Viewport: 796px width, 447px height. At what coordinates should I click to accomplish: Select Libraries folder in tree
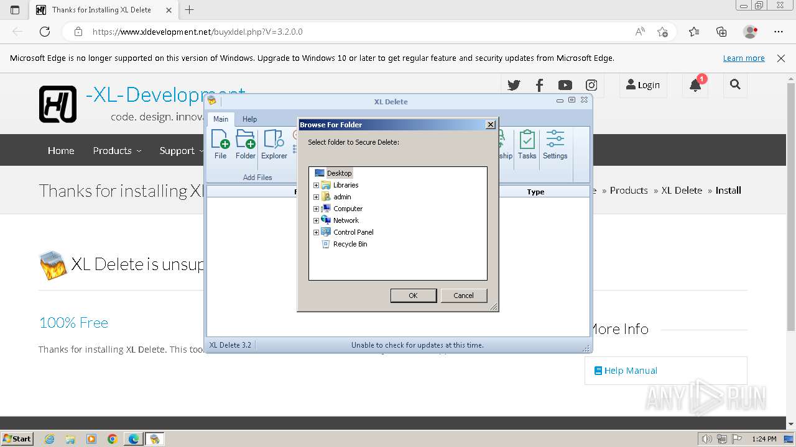[x=346, y=185]
